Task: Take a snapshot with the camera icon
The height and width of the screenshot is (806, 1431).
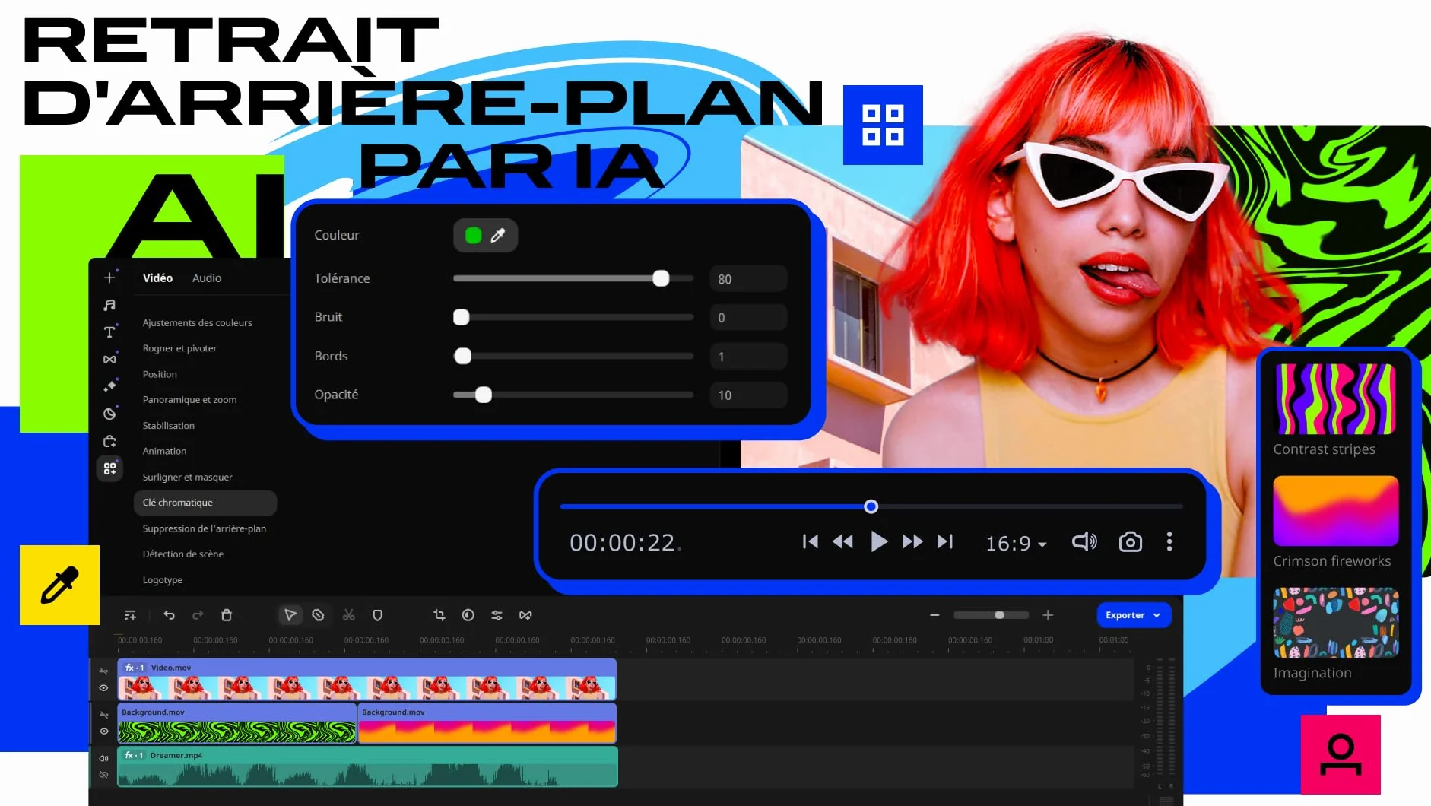Action: pyautogui.click(x=1131, y=541)
